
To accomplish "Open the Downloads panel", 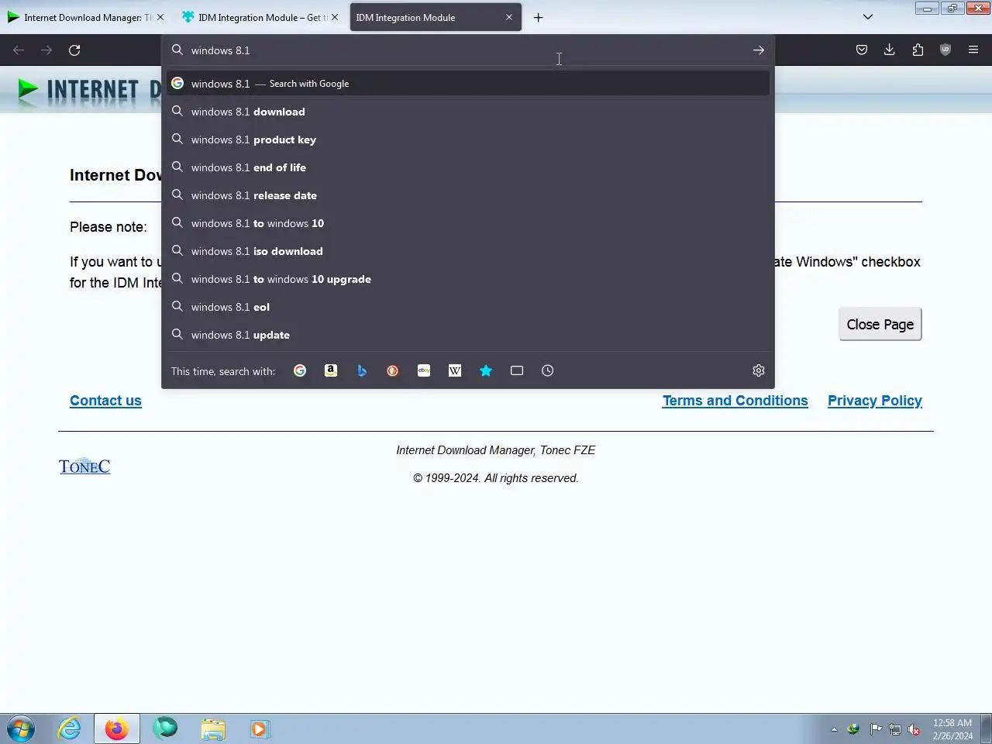I will click(890, 50).
